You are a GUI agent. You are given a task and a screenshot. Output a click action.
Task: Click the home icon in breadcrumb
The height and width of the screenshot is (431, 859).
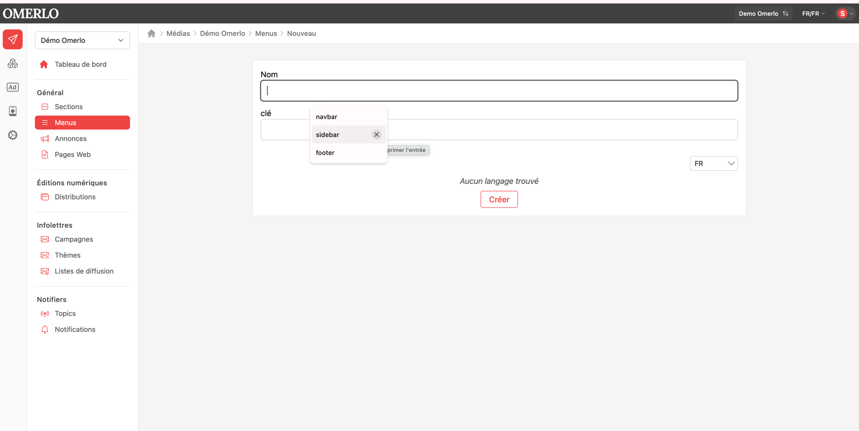tap(151, 33)
